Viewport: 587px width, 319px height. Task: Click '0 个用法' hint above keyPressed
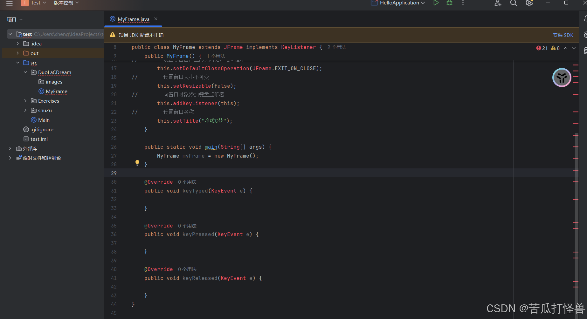tap(187, 226)
